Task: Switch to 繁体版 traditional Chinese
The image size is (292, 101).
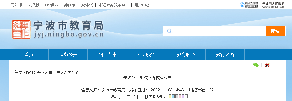Action: pos(87,5)
